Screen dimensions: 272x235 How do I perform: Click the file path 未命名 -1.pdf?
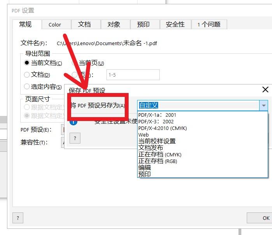pyautogui.click(x=107, y=43)
